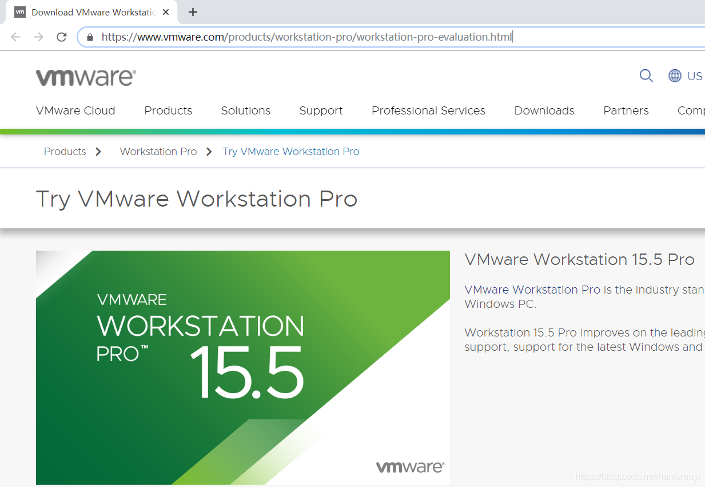Viewport: 705px width, 487px height.
Task: Click the Workstation Pro 15.5 banner image
Action: [243, 367]
